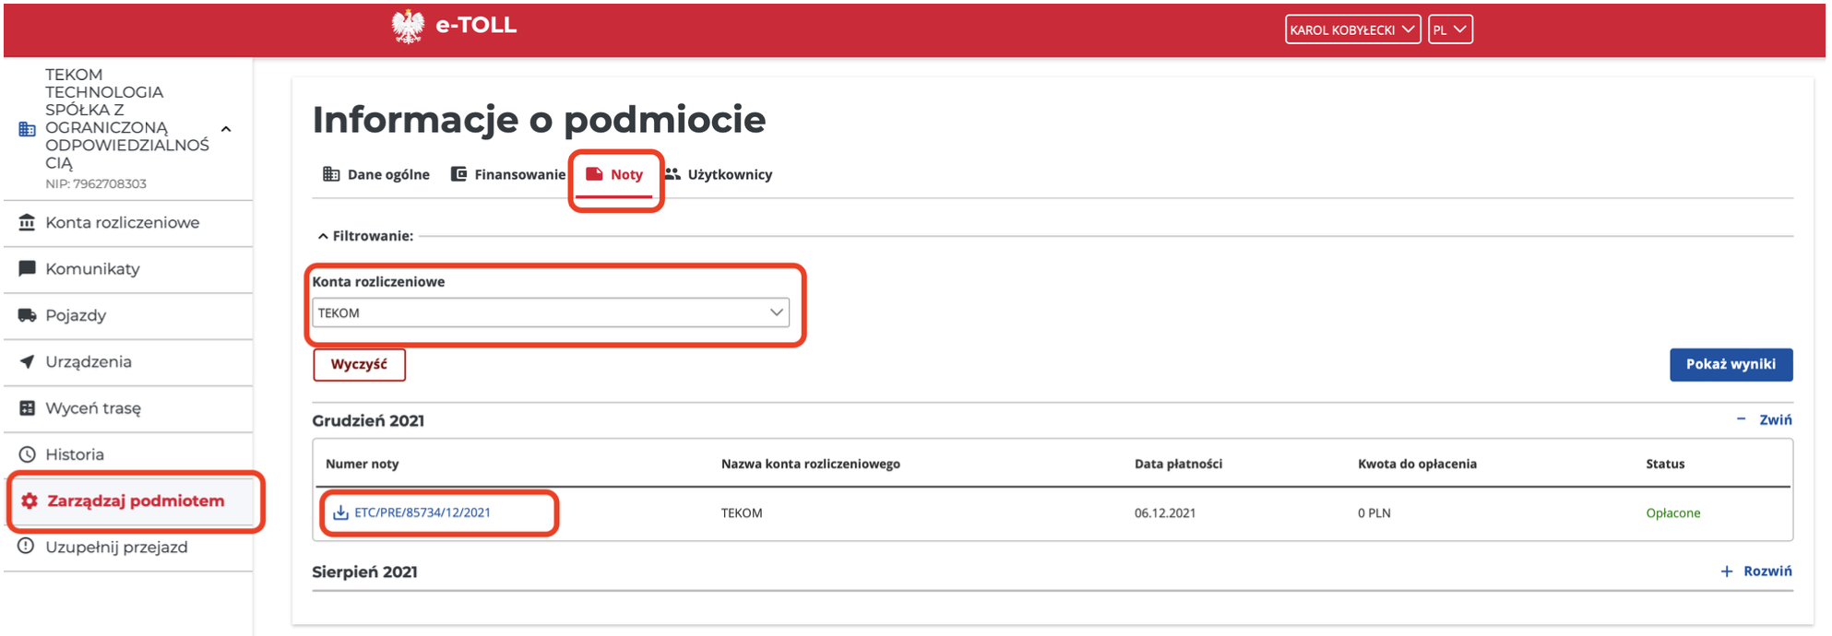Open Historia in the sidebar

pos(128,454)
